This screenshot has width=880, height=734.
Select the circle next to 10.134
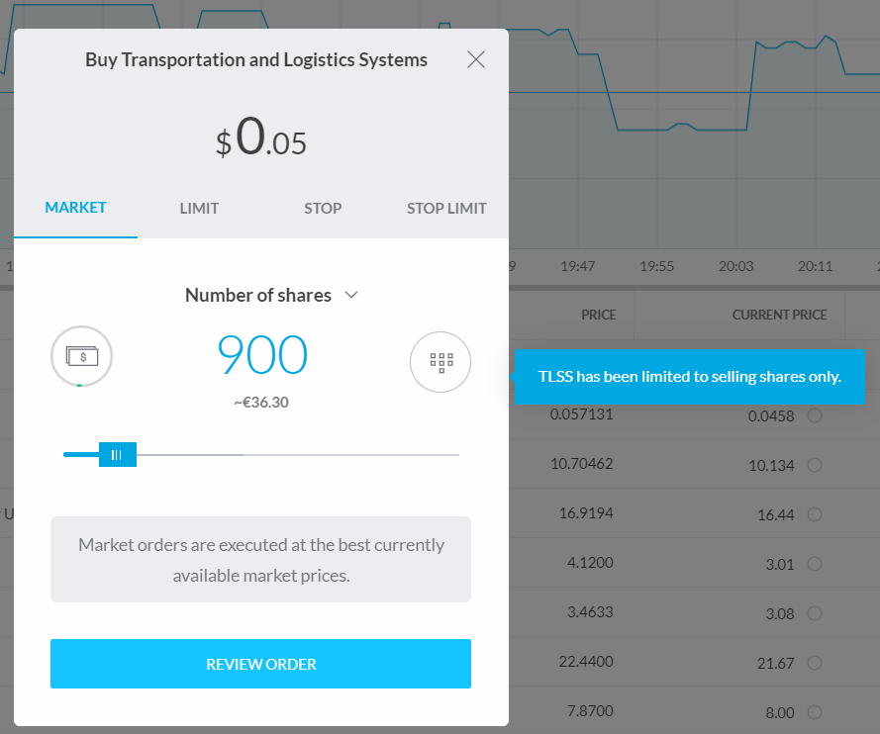tap(815, 465)
